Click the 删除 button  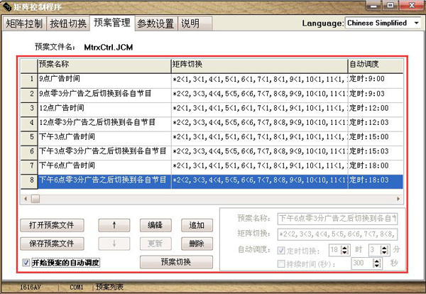pos(197,244)
